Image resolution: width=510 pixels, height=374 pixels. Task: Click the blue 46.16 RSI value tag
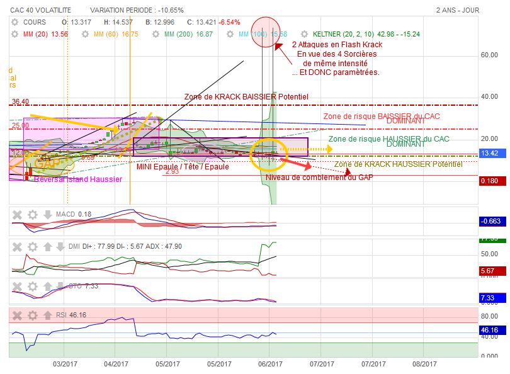point(492,330)
